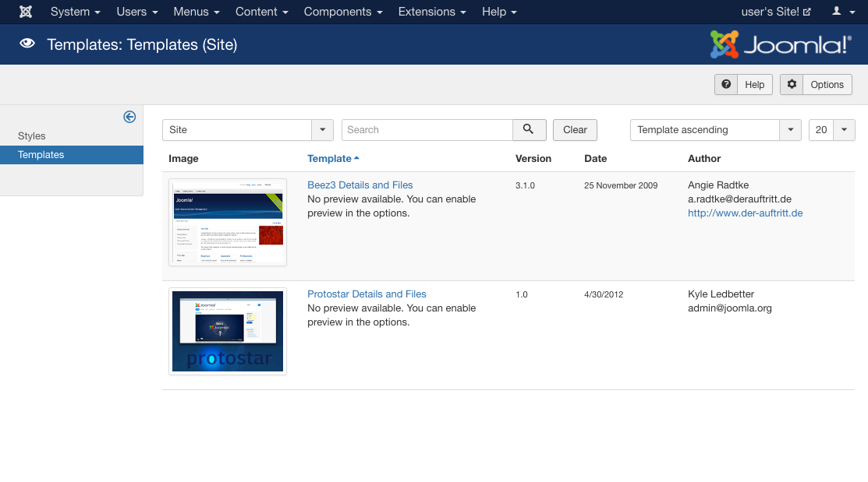Collapse sidebar with the arrow circle icon
Viewport: 868px width, 482px height.
pyautogui.click(x=129, y=117)
